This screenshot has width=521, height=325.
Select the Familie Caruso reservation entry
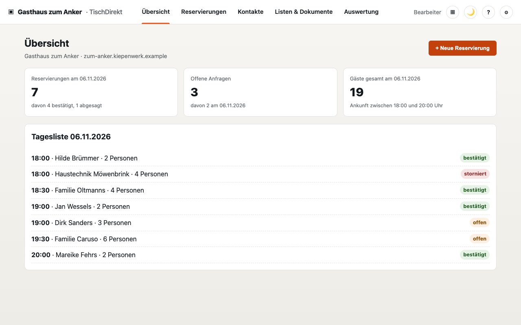click(260, 239)
